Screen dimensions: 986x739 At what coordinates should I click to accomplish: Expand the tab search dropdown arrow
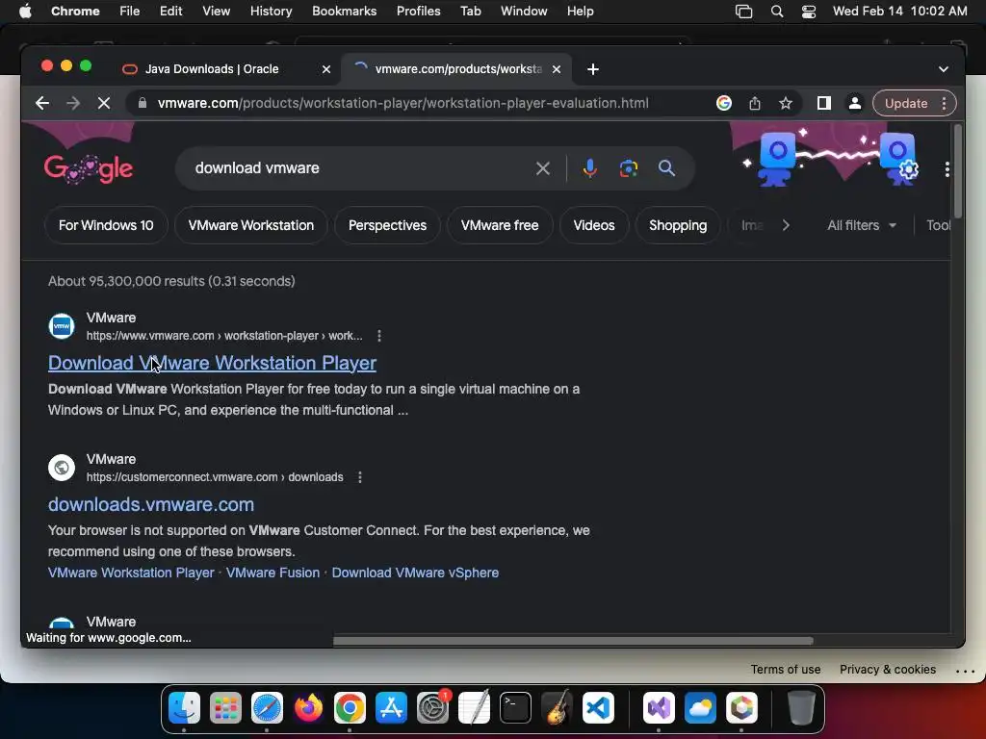(x=944, y=69)
